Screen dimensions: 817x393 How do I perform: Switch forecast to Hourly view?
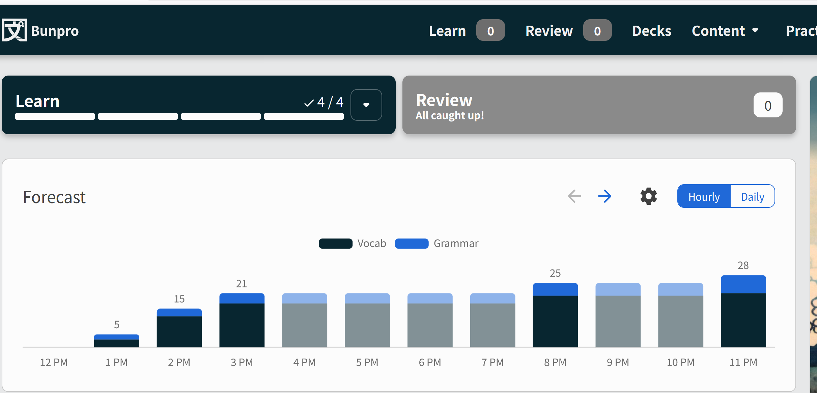[704, 196]
